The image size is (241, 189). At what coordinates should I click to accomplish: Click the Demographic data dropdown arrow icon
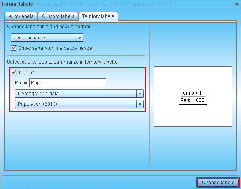[x=140, y=94]
